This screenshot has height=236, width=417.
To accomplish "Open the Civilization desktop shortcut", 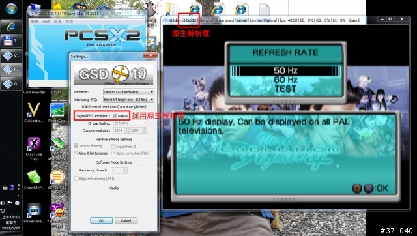I will [34, 113].
